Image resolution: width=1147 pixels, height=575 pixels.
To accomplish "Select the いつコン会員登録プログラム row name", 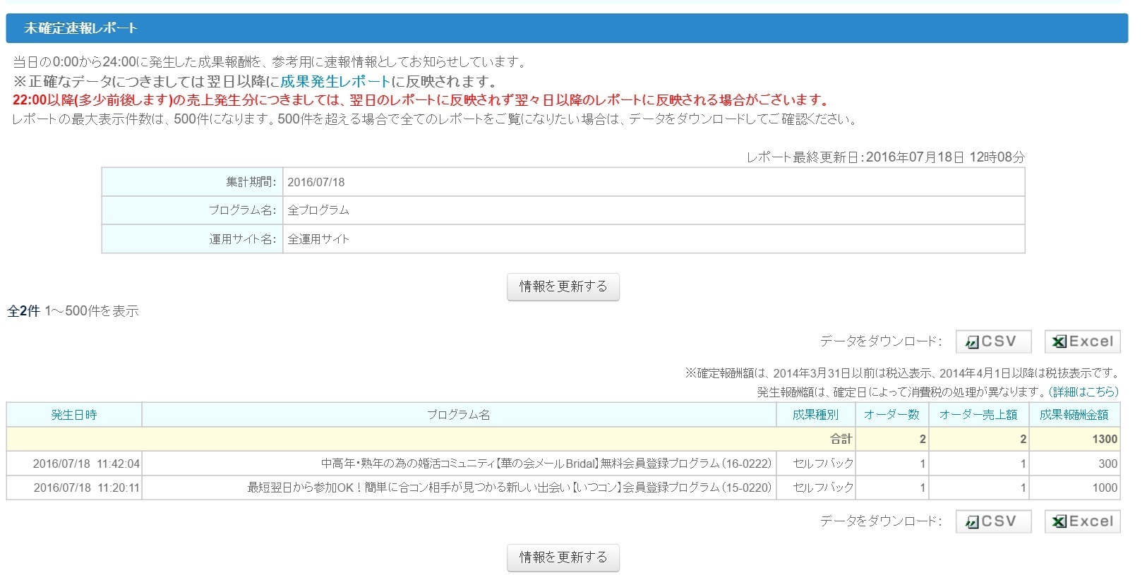I will [x=510, y=488].
